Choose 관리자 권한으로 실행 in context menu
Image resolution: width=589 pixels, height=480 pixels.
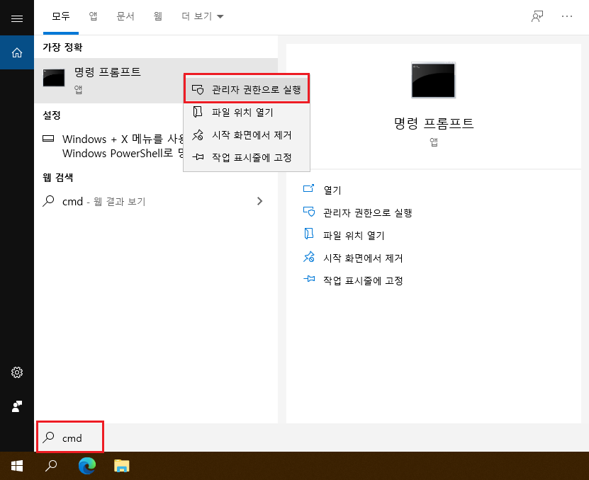[x=247, y=89]
